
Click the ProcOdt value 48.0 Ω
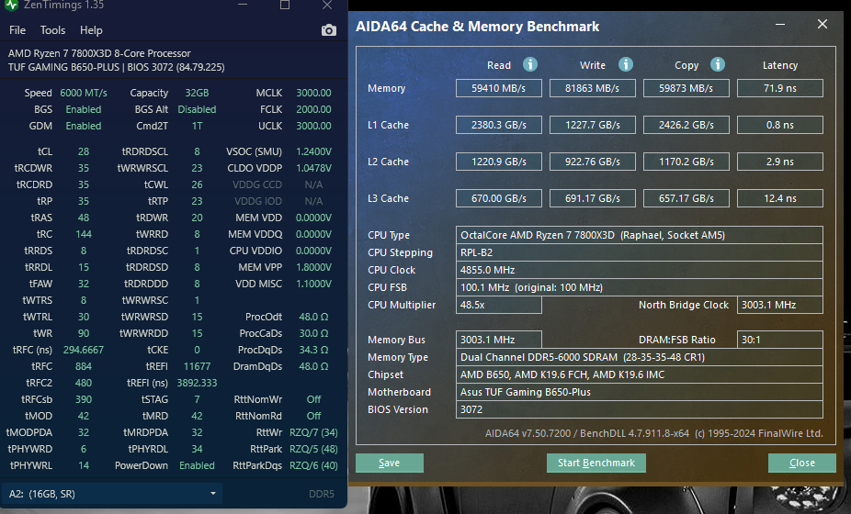tap(313, 317)
